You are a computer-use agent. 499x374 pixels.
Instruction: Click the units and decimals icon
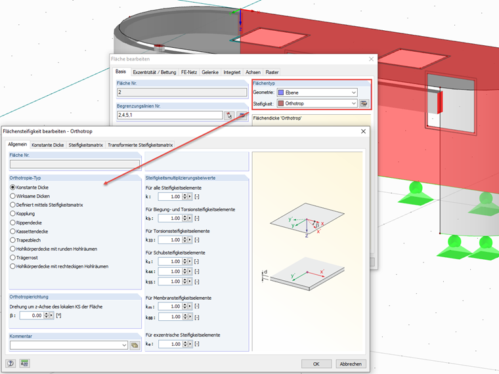24,364
